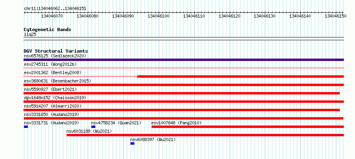Click the red bar under nsv3331650
355x159 pixels.
183,118
